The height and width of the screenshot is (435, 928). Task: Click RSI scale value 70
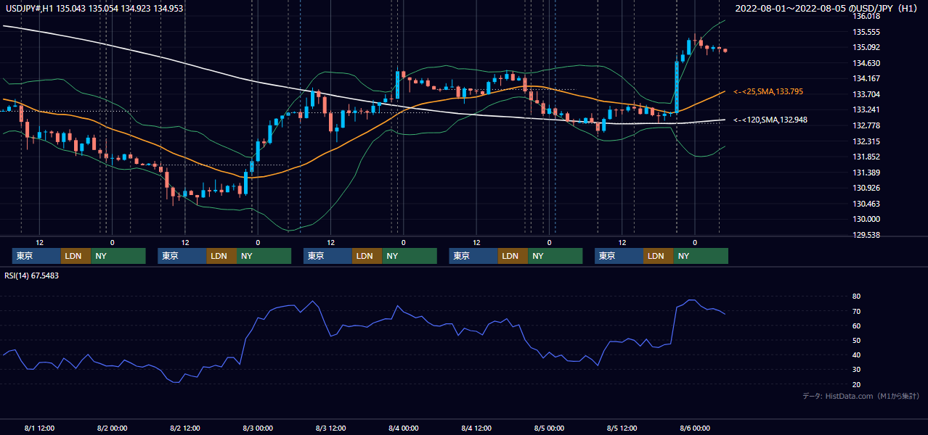point(856,311)
